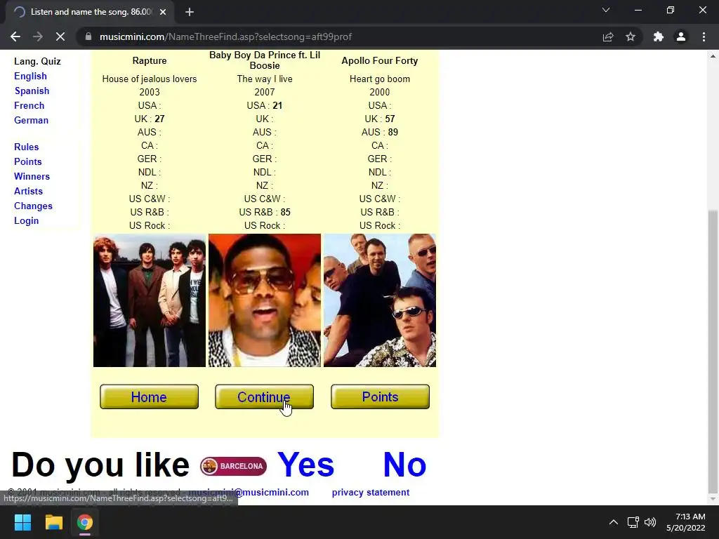Open the Winners page
This screenshot has width=719, height=539.
coord(32,176)
